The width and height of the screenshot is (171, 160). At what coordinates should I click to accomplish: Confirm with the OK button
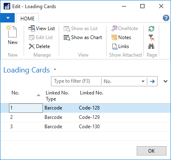(151, 151)
